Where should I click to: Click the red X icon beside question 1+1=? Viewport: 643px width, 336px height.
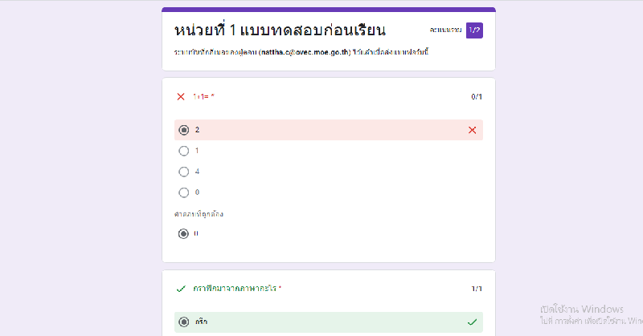coord(181,97)
